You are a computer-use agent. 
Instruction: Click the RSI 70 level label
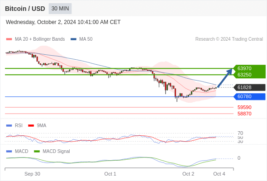click(x=240, y=133)
